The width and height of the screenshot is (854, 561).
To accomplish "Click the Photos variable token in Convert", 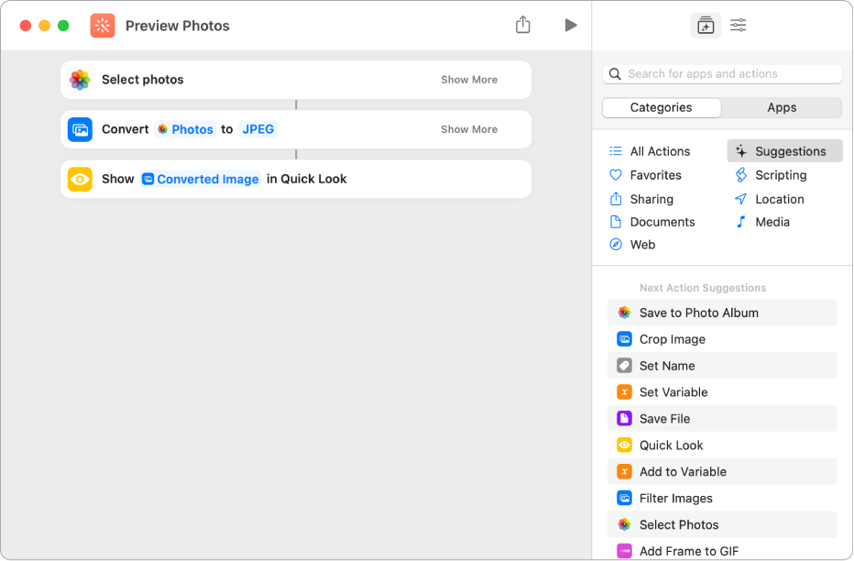I will pos(185,129).
